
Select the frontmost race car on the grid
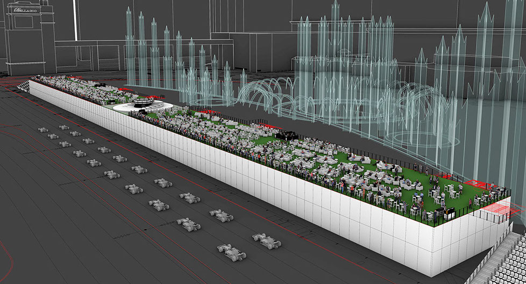tap(231, 251)
